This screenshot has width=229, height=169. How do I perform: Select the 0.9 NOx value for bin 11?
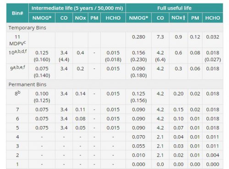[x=179, y=37]
